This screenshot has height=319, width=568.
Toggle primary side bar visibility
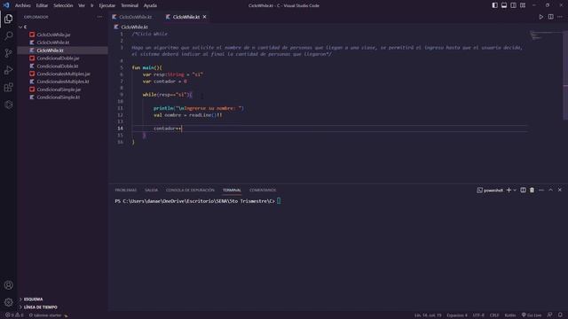(494, 5)
